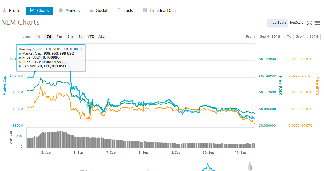
Task: Click the Market Cap axis title
Action: 4,86
